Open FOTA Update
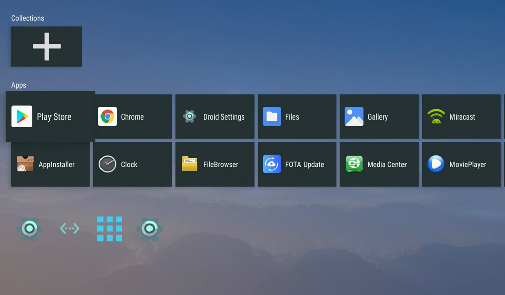The width and height of the screenshot is (505, 295). tap(297, 164)
